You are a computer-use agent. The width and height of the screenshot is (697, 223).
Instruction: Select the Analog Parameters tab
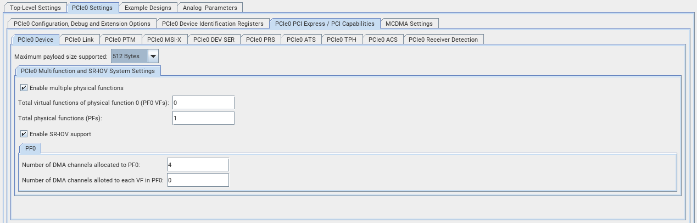point(210,8)
